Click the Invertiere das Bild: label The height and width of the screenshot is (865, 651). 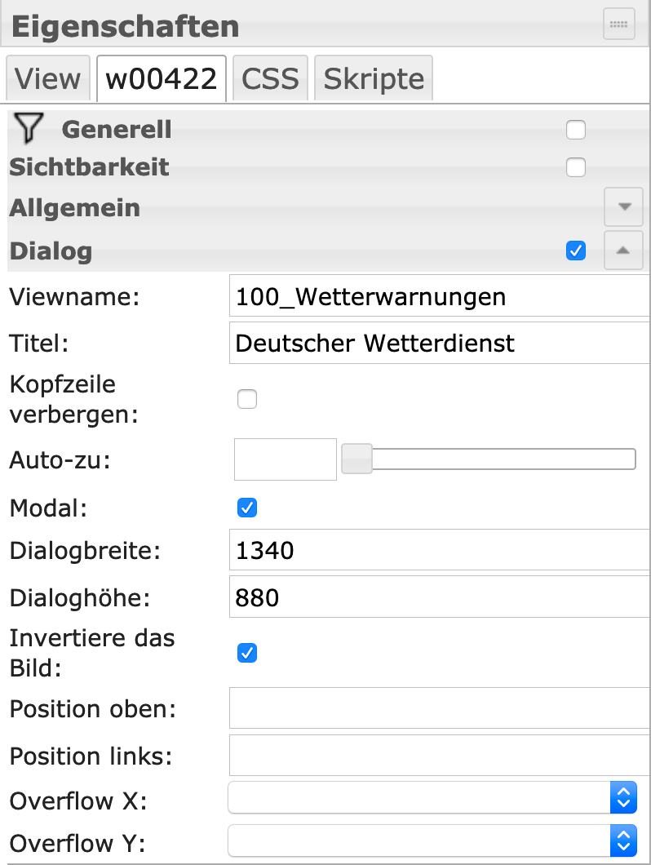point(92,653)
